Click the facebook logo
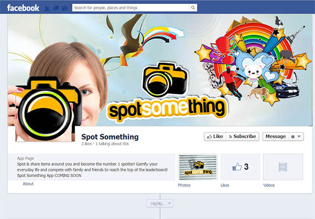Viewport: 315px width, 219px height. (x=23, y=8)
